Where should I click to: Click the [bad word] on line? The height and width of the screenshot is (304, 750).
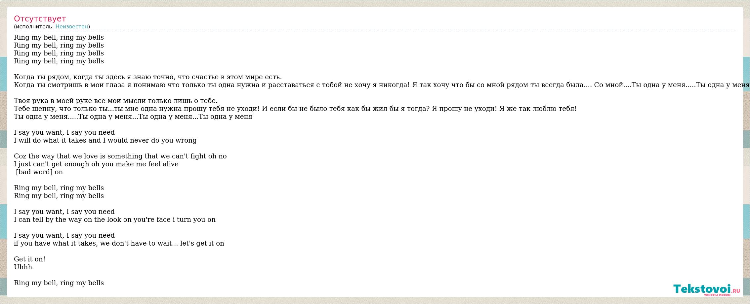[x=39, y=172]
